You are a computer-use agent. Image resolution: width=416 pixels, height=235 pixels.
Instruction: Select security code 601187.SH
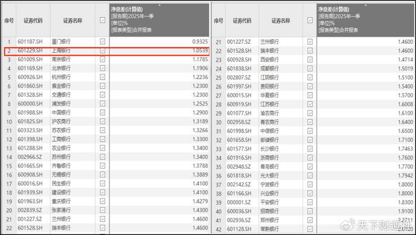[x=30, y=42]
